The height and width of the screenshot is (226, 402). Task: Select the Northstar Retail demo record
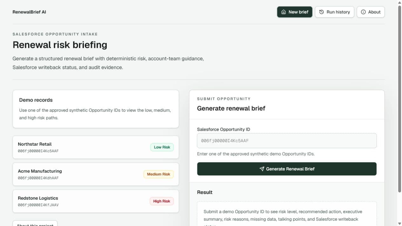[96, 147]
